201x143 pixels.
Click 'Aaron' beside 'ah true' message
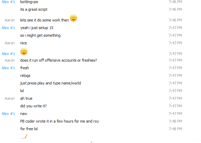pyautogui.click(x=10, y=98)
